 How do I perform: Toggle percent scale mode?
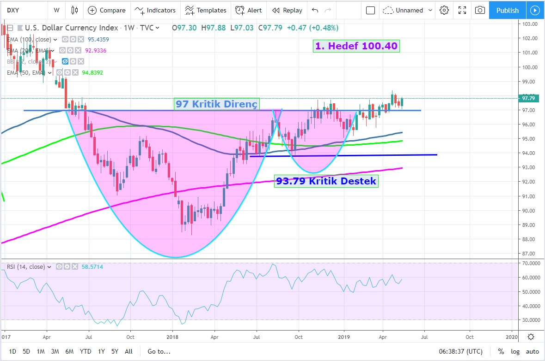[x=501, y=351]
